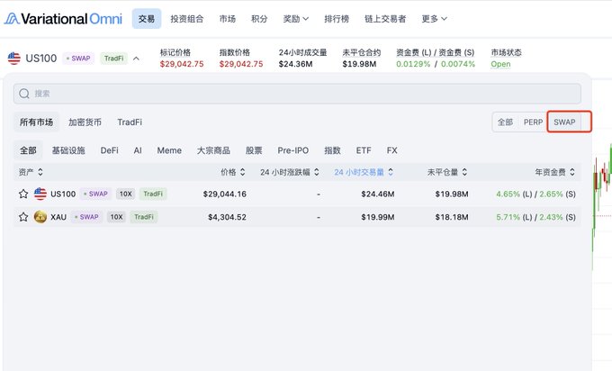Click XAU open interest $18.18M
The width and height of the screenshot is (612, 371).
click(x=452, y=217)
